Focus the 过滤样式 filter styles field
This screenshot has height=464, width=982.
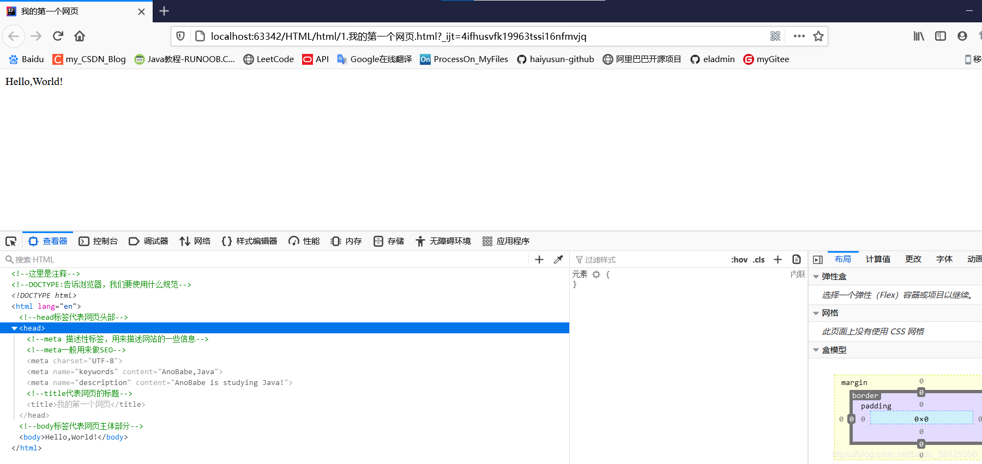click(649, 260)
